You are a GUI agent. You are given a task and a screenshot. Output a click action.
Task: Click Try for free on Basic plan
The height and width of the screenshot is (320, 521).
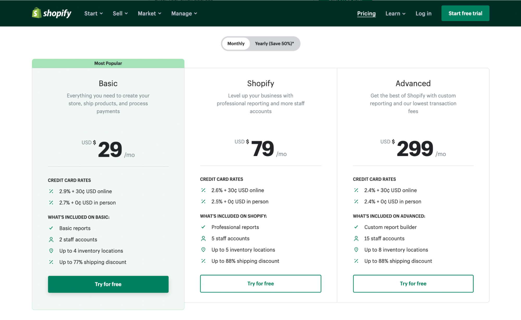click(108, 284)
